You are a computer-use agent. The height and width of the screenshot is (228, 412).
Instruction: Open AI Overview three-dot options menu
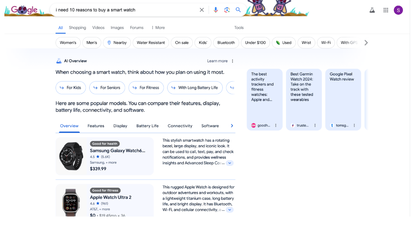232,61
